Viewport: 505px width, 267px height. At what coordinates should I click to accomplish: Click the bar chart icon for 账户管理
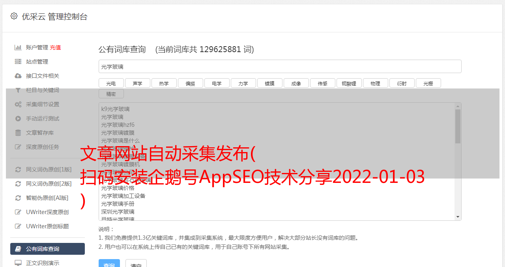click(18, 47)
